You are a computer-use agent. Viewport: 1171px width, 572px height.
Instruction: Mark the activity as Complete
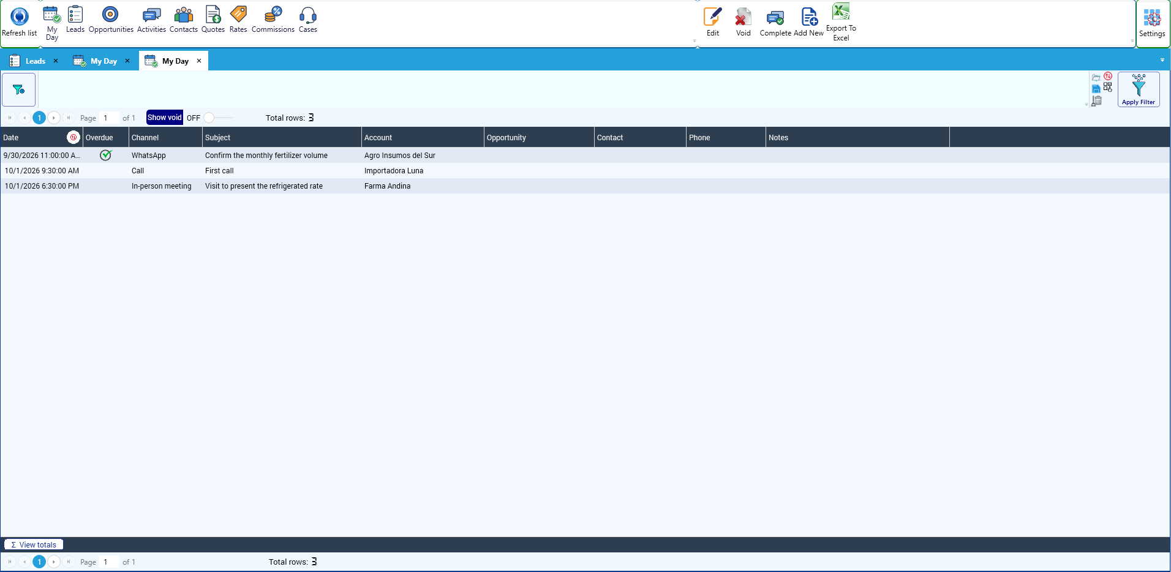(775, 22)
